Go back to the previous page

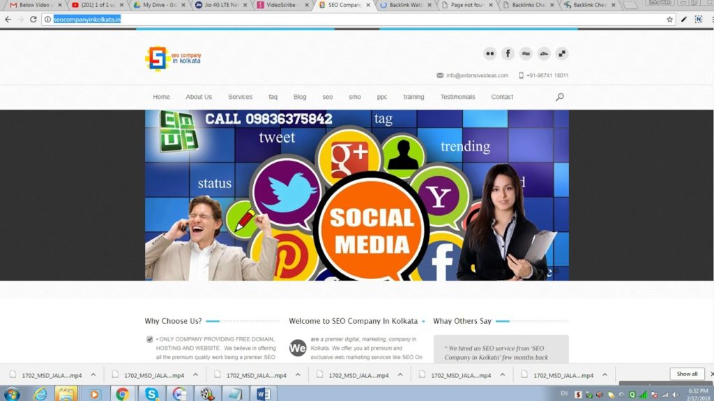point(8,19)
